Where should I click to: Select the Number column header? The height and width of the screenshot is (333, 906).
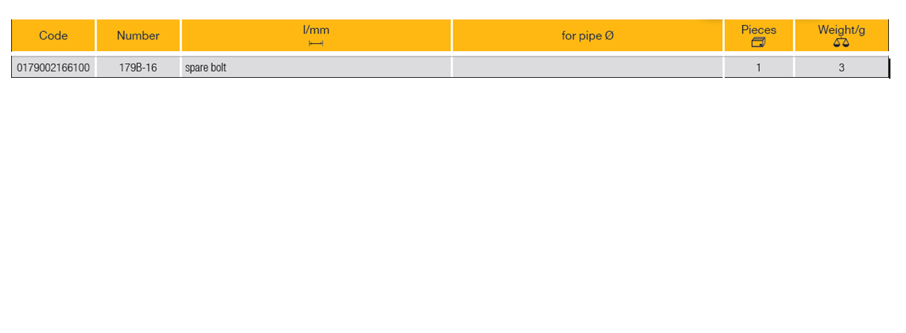[138, 36]
